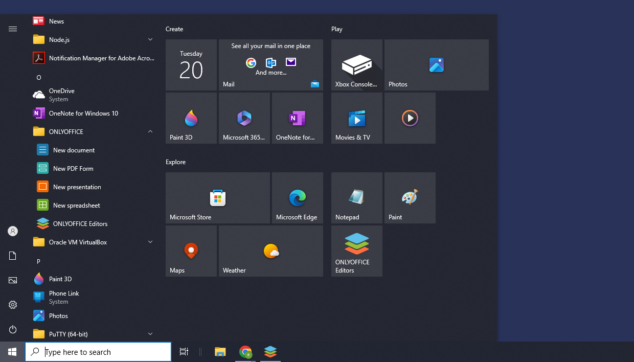Launch OneDrive from the app list

coord(93,95)
